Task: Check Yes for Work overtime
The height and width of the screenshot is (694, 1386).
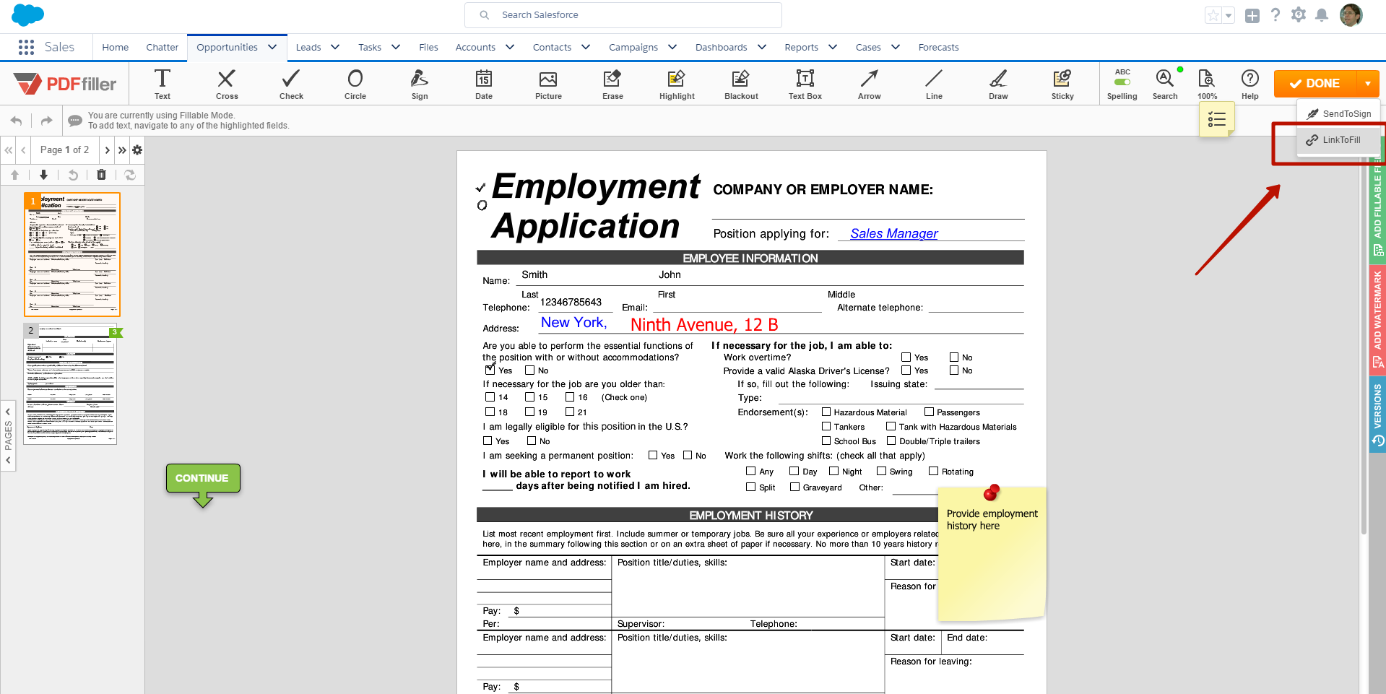Action: point(906,357)
